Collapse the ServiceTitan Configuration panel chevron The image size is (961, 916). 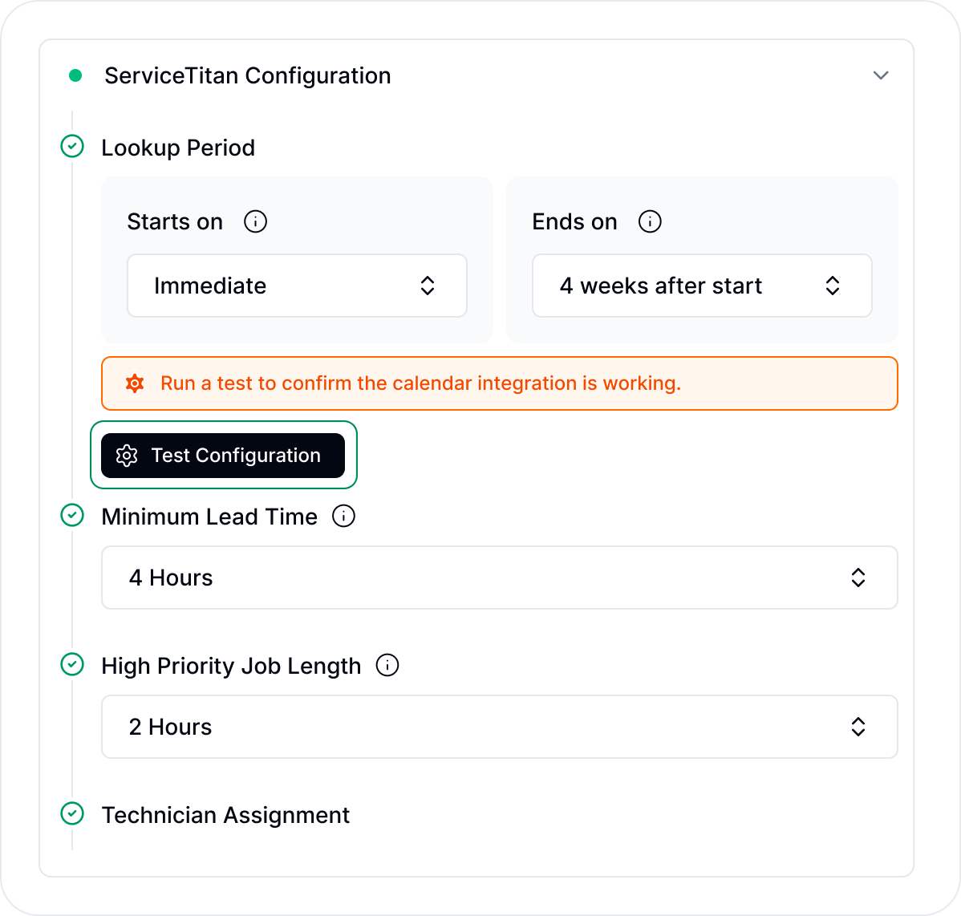[881, 75]
